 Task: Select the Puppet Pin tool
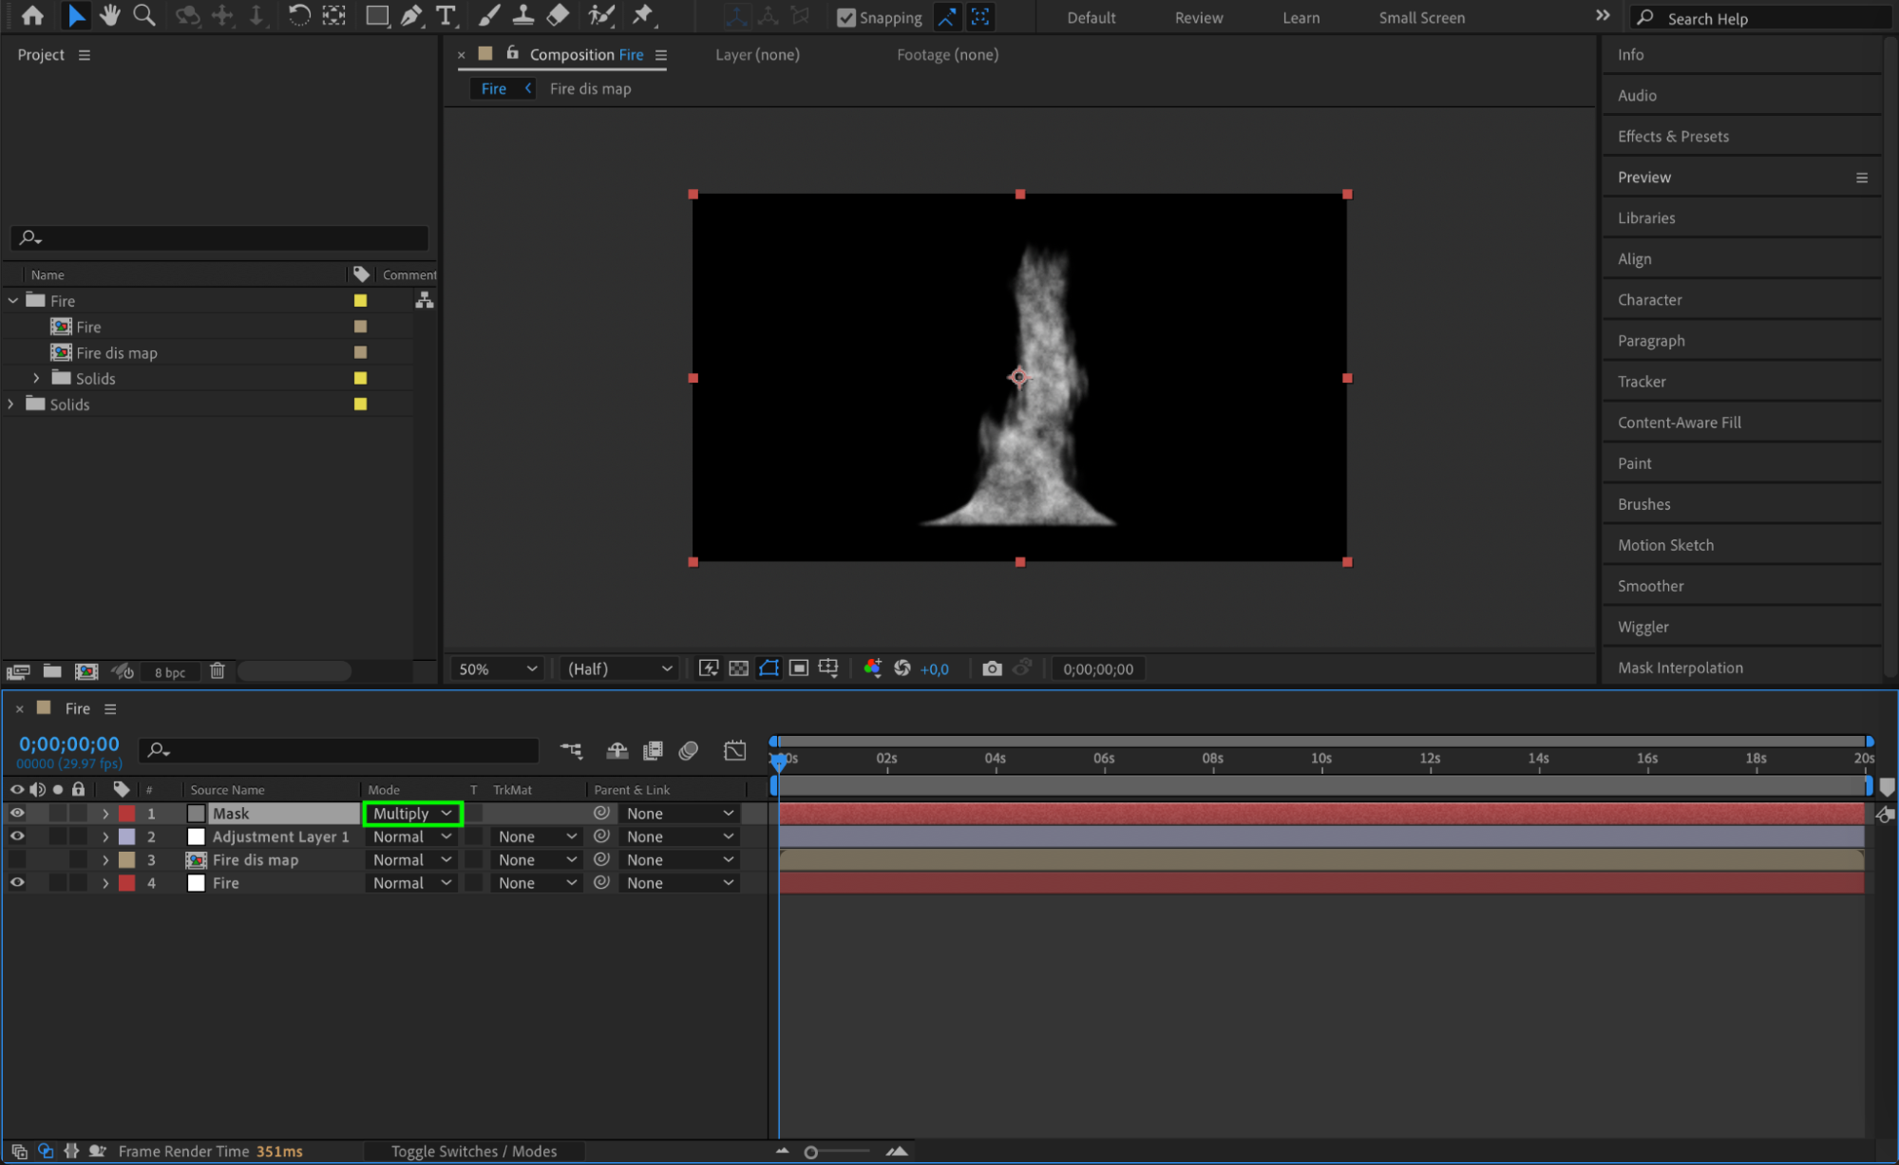pos(643,15)
